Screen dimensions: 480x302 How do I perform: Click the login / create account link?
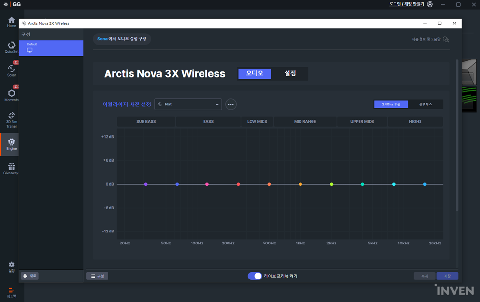click(x=407, y=4)
